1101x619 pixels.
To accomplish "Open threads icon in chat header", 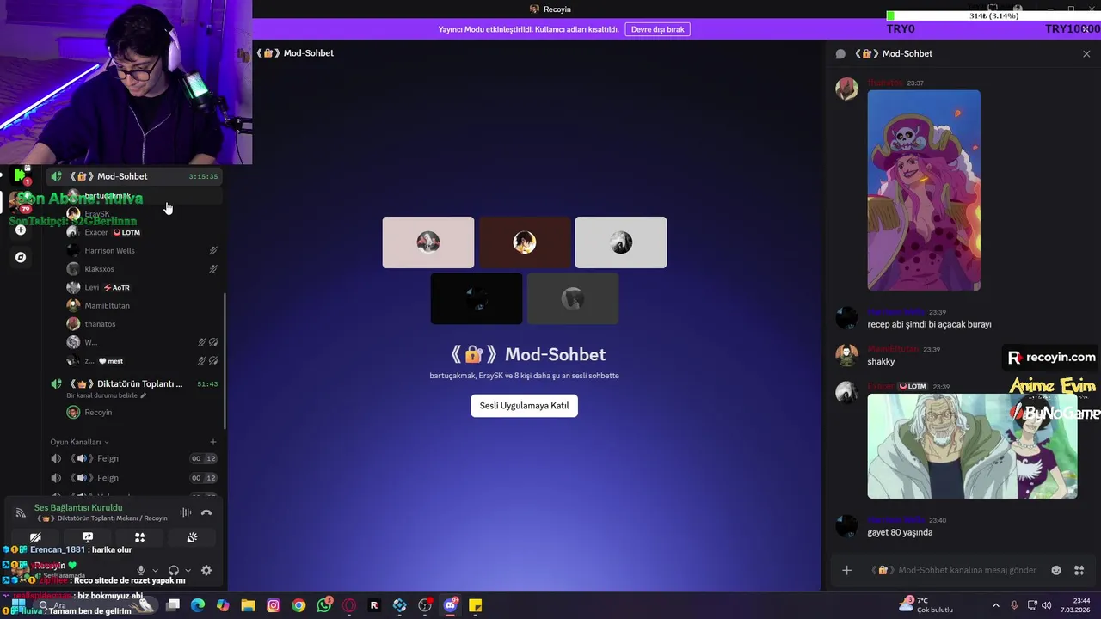I will 840,53.
